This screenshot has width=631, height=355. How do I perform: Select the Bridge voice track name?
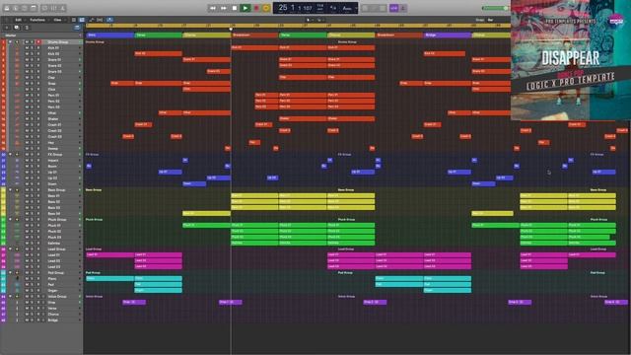(x=53, y=319)
